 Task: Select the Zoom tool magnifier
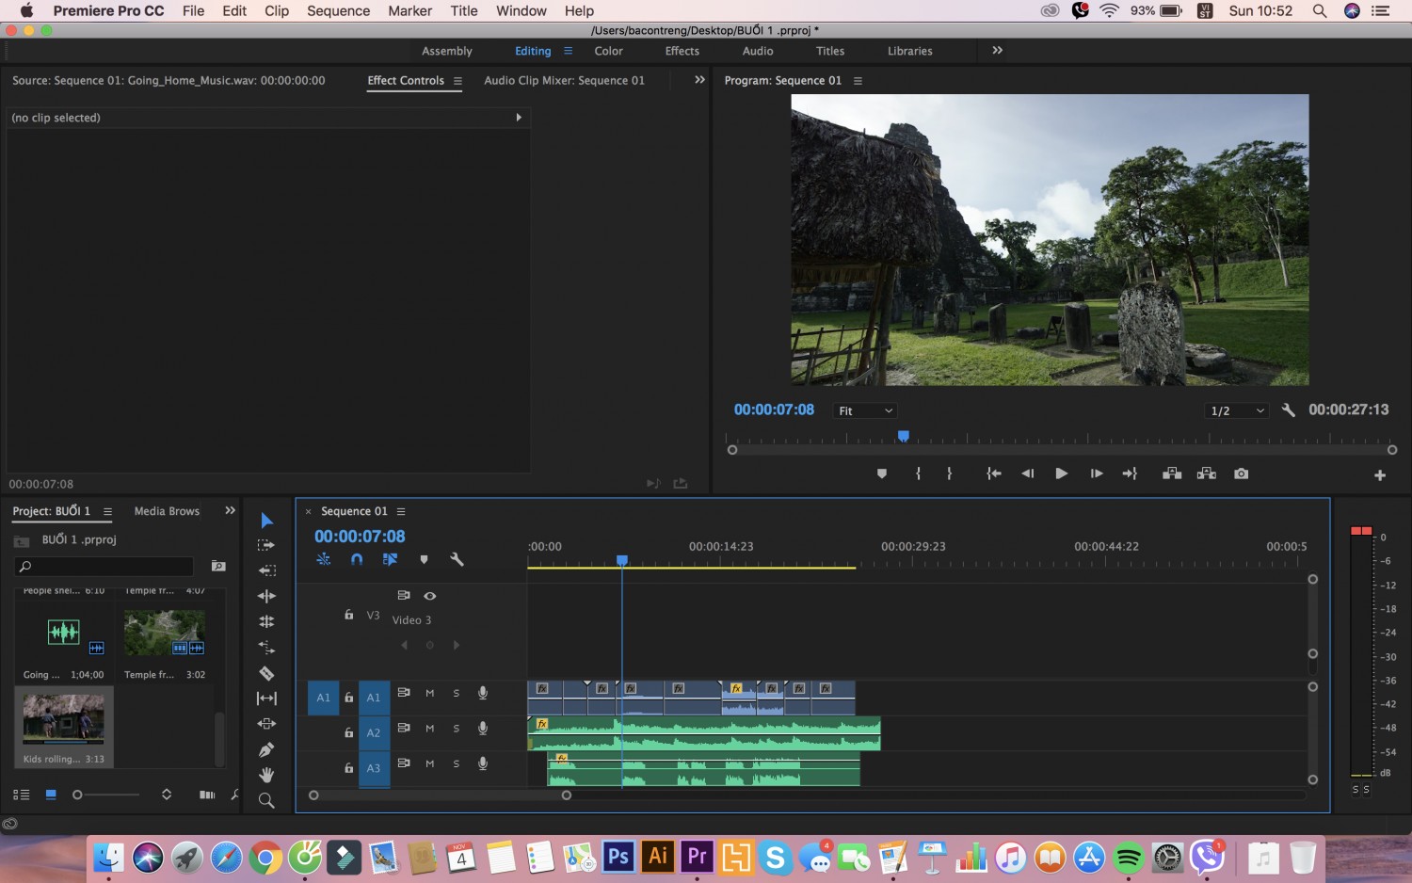[266, 800]
